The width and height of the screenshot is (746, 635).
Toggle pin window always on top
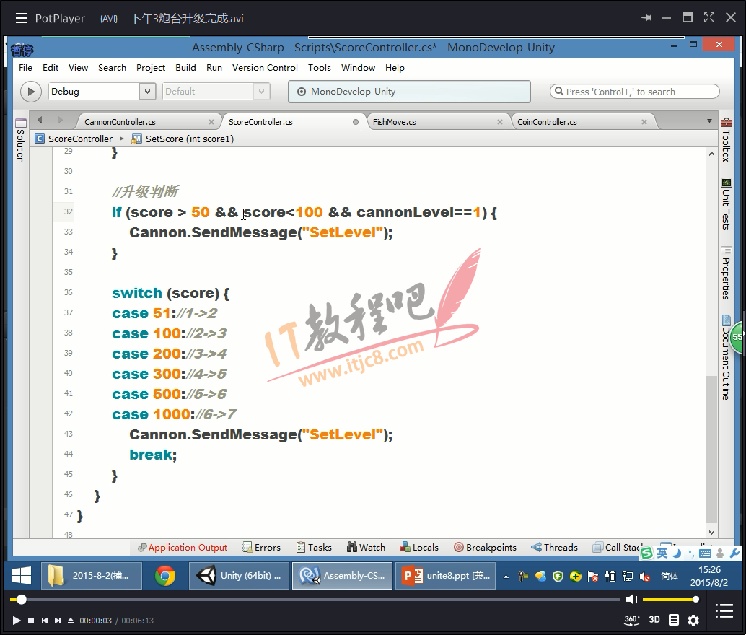(646, 18)
